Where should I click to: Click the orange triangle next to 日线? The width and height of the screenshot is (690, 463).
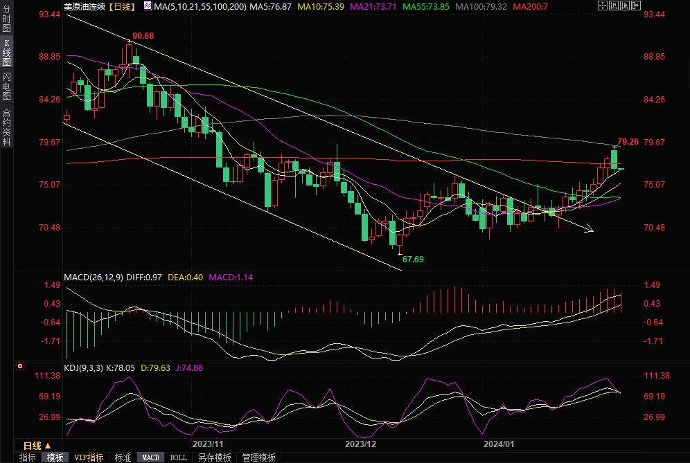pyautogui.click(x=48, y=446)
